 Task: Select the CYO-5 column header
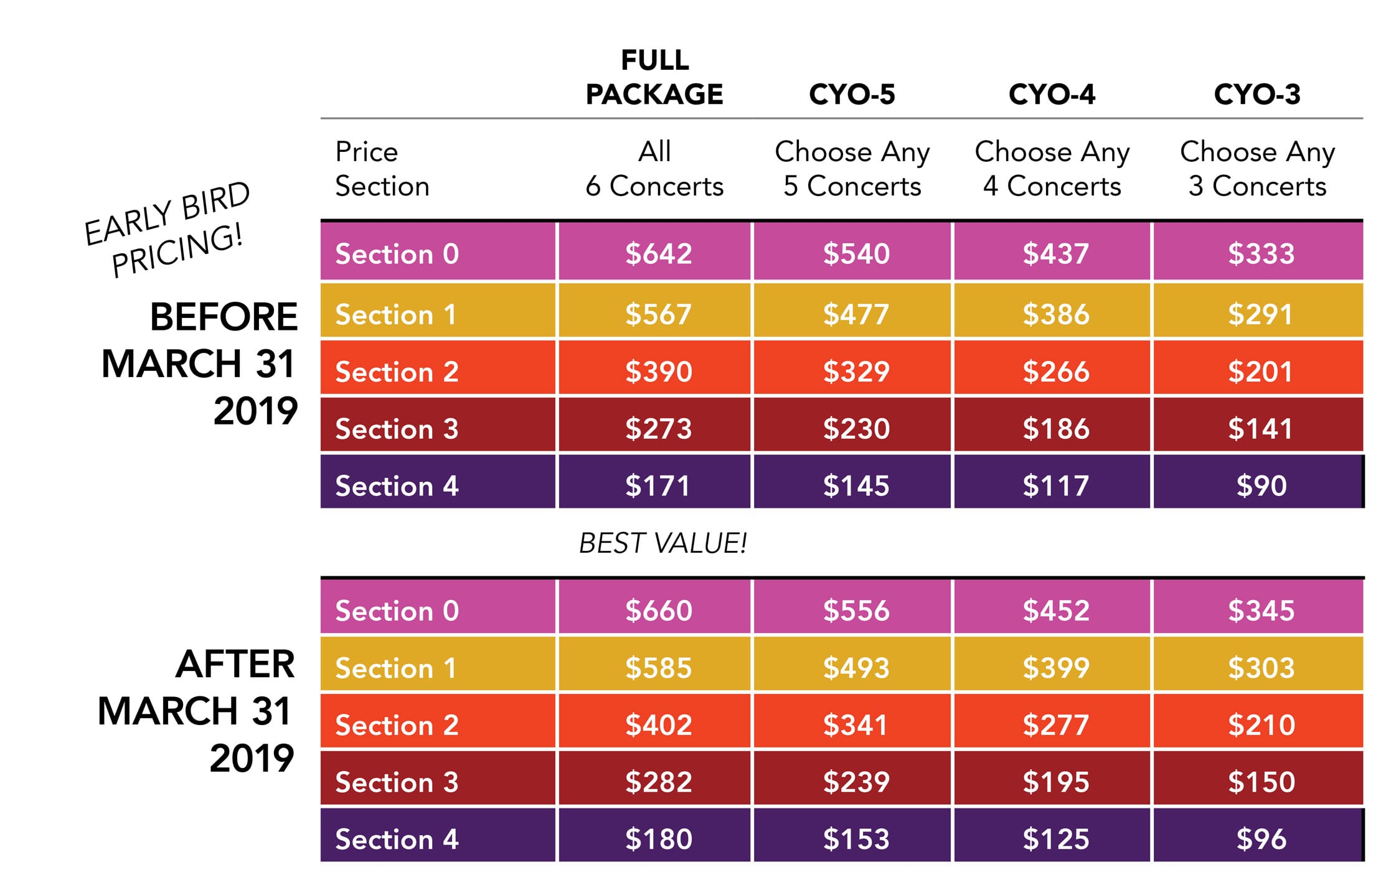click(852, 95)
